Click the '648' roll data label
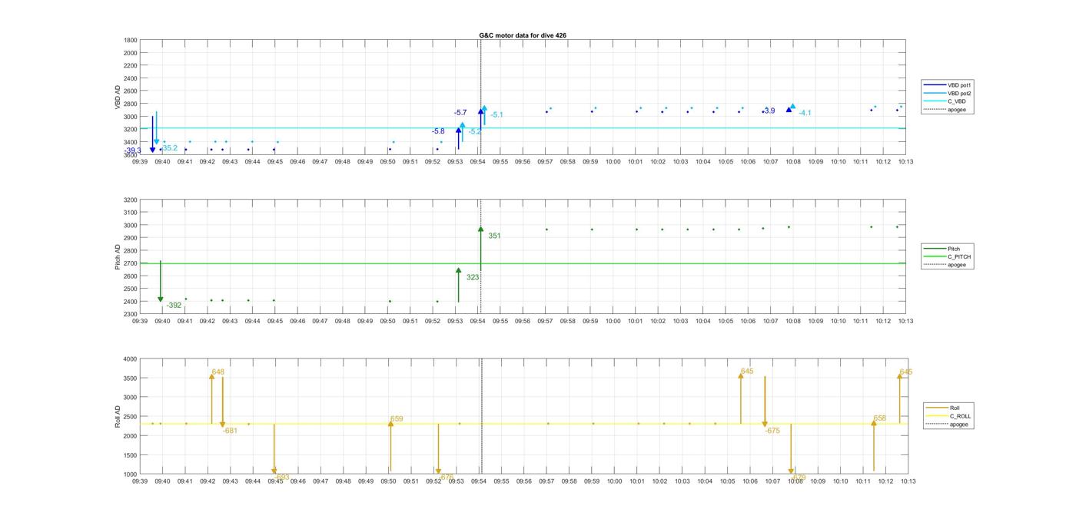The image size is (1076, 532). click(x=218, y=372)
